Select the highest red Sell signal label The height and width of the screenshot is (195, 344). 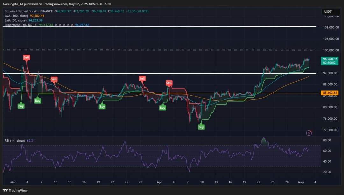[x=26, y=57]
